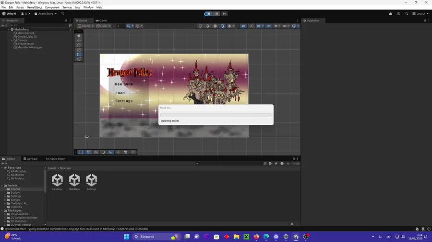This screenshot has height=242, width=432.
Task: Toggle shaded draw mode in Scene
Action: (x=223, y=26)
